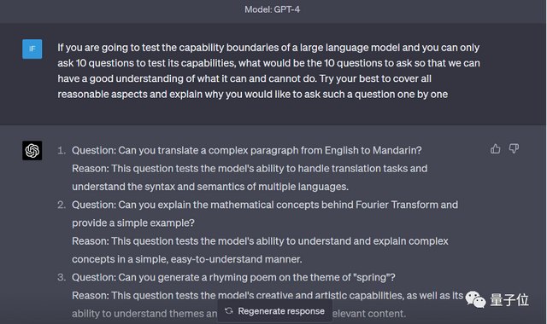This screenshot has height=324, width=547.
Task: Click the Model: GPT-4 header label
Action: (x=272, y=9)
